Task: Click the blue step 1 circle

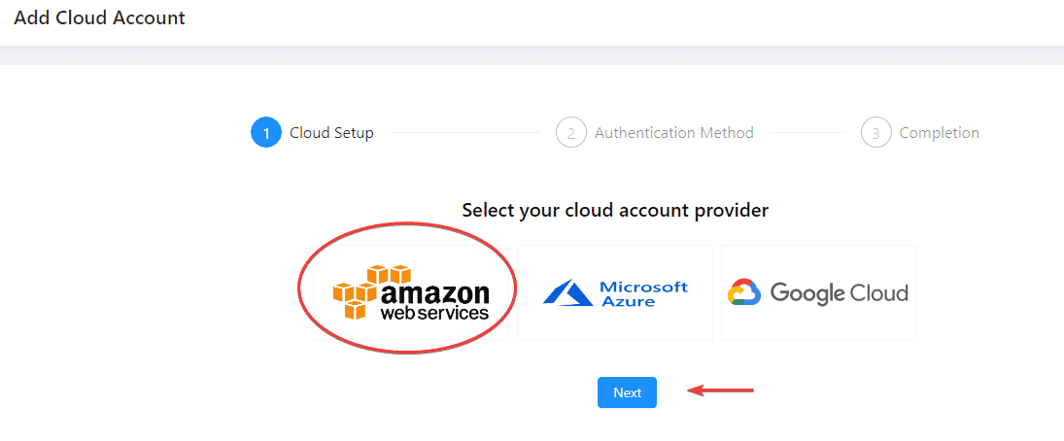Action: 266,132
